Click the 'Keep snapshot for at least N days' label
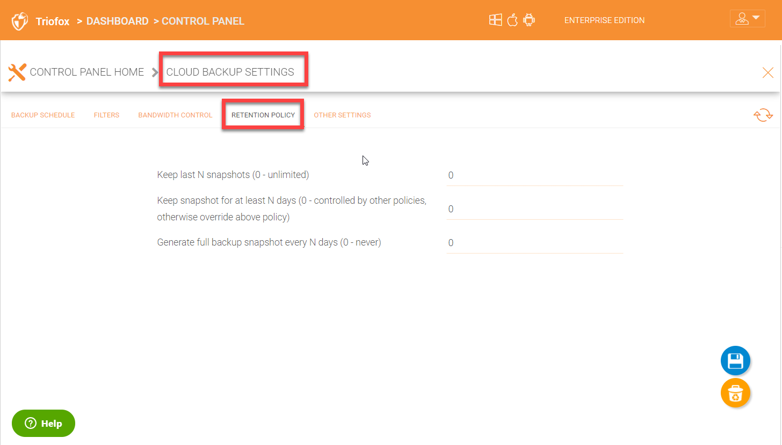 pos(292,209)
